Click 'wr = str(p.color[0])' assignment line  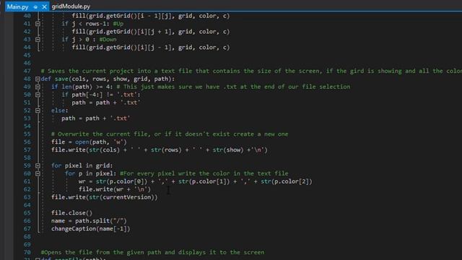click(x=196, y=181)
